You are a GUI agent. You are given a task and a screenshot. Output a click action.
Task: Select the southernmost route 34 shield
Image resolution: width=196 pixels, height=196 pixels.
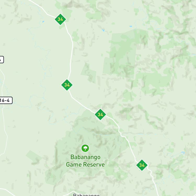(x=142, y=165)
